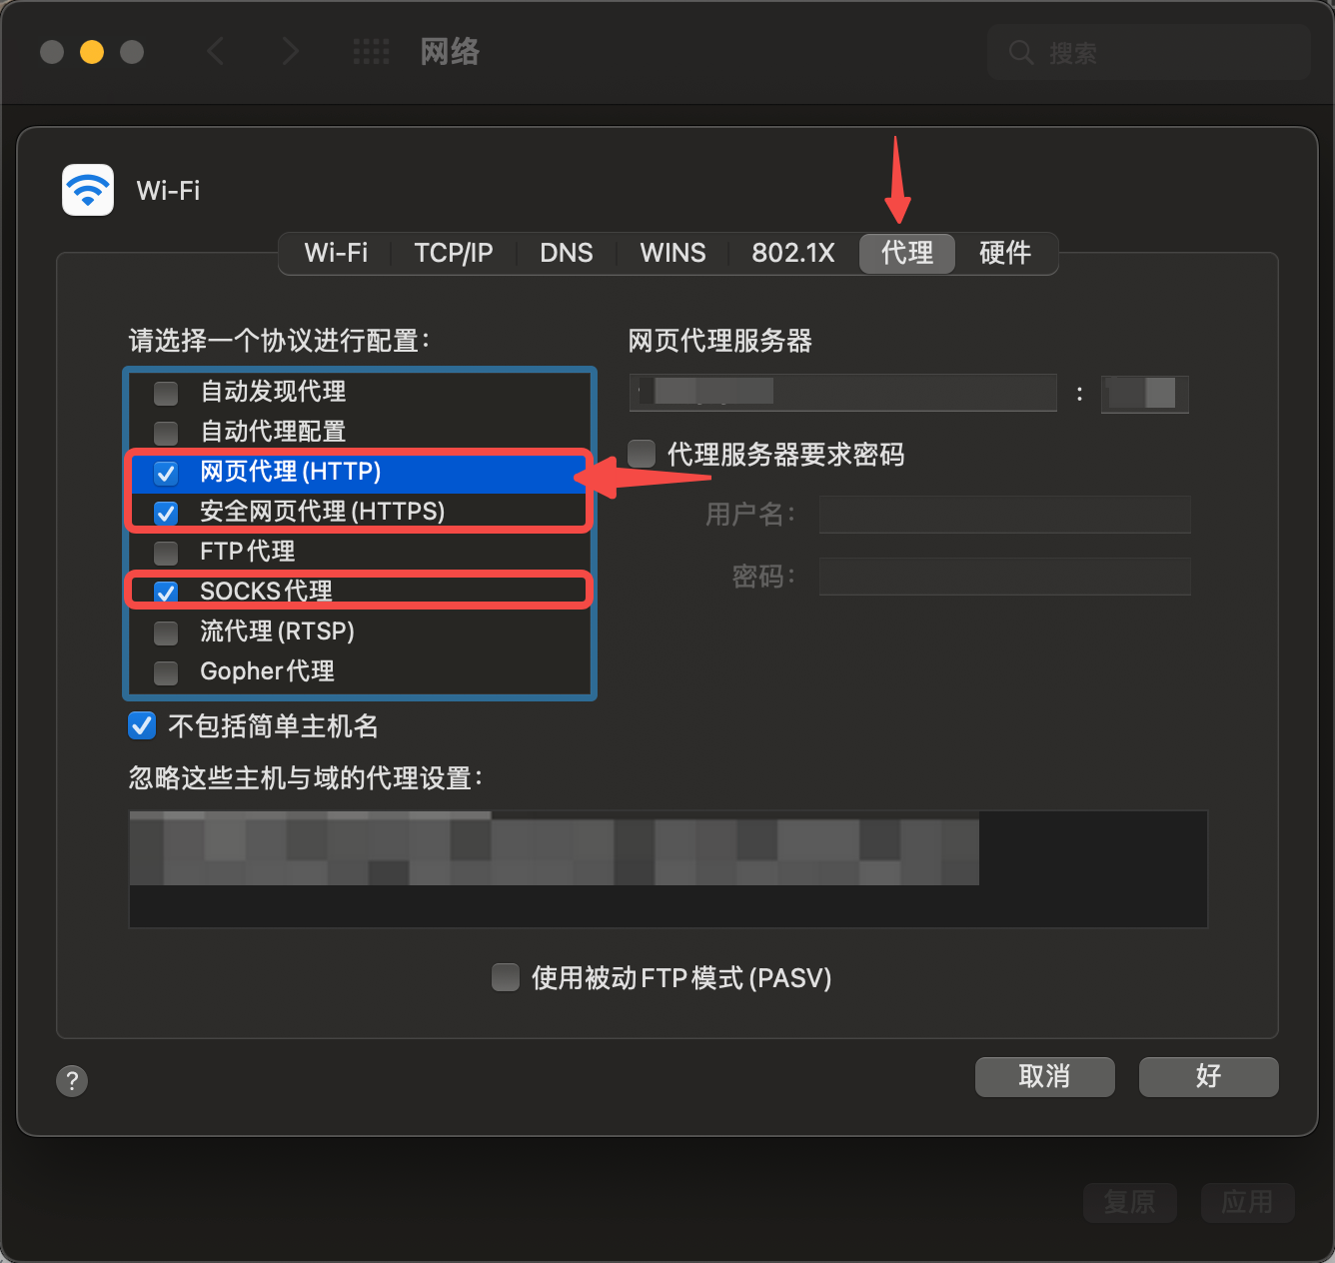The width and height of the screenshot is (1335, 1263).
Task: Open help with the question mark button
Action: tap(72, 1080)
